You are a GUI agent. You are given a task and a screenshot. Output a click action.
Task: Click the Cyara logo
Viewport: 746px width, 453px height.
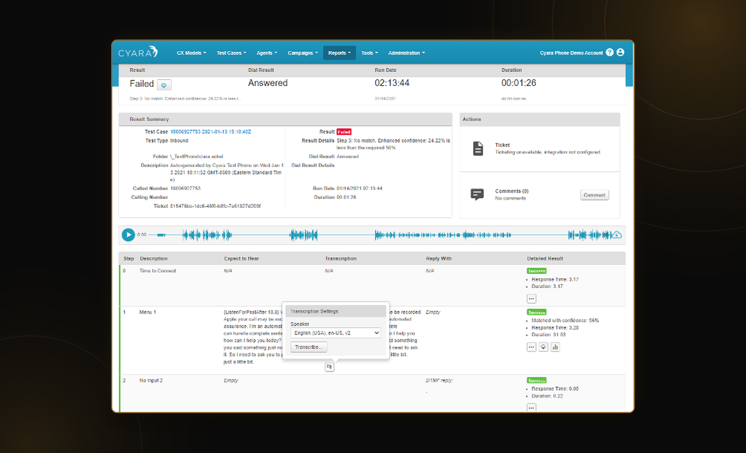click(x=138, y=52)
